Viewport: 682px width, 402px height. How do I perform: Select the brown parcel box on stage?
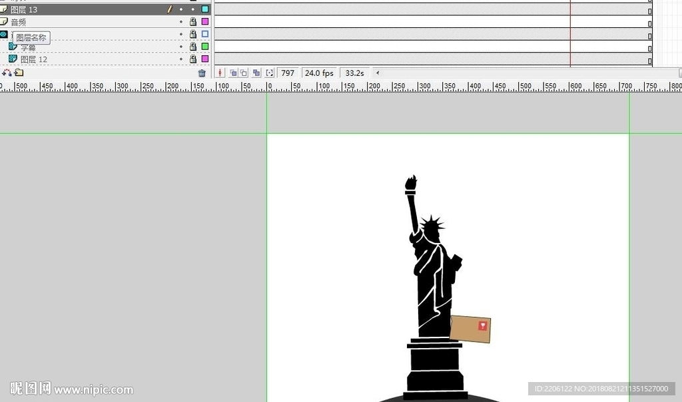pyautogui.click(x=470, y=329)
